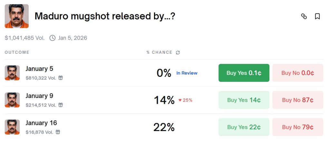Open the main market thumbnail image
Viewport: 330px width, 142px height.
(x=17, y=16)
